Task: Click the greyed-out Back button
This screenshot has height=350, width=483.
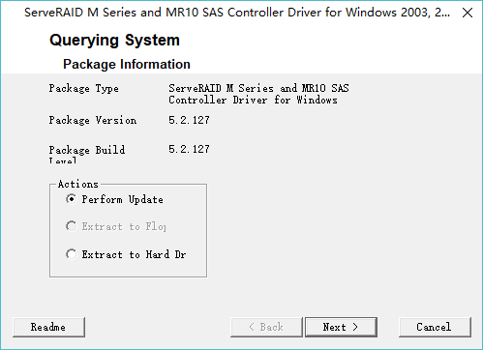Action: click(266, 327)
